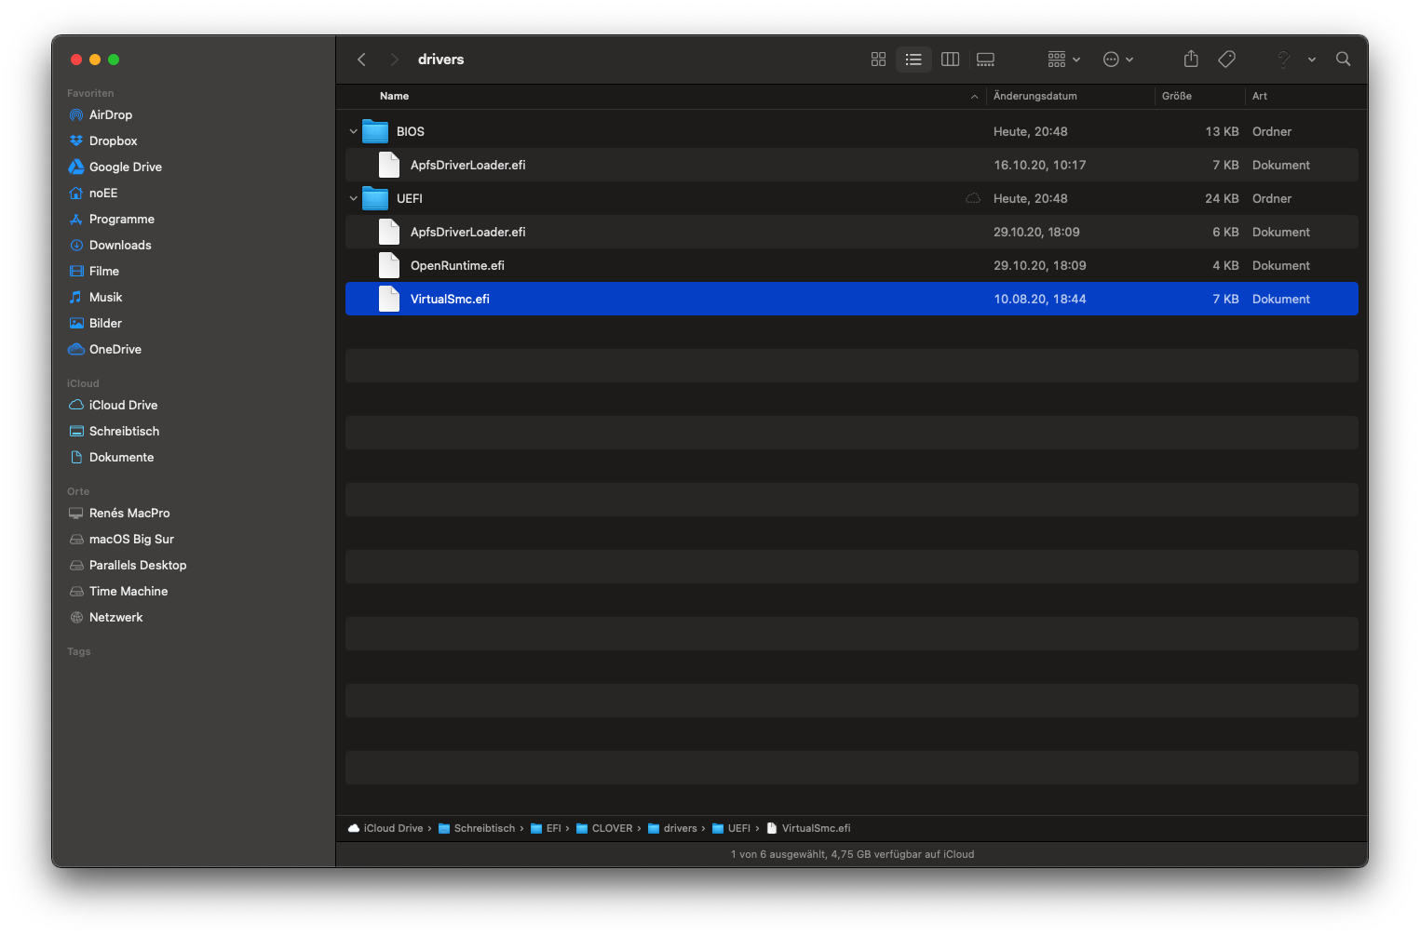Go back with the left chevron
The image size is (1420, 936).
coord(361,60)
